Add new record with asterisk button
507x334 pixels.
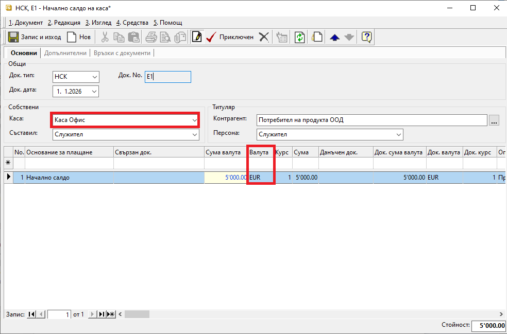(x=111, y=314)
